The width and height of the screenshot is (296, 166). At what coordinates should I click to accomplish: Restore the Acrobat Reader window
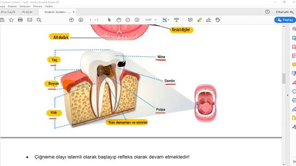284,2
